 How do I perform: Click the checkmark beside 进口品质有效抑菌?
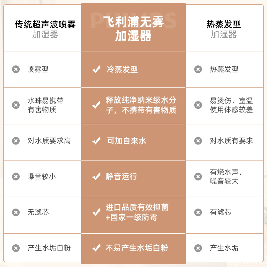point(96,212)
